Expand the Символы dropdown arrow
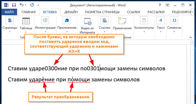This screenshot has width=196, height=104. (x=174, y=32)
